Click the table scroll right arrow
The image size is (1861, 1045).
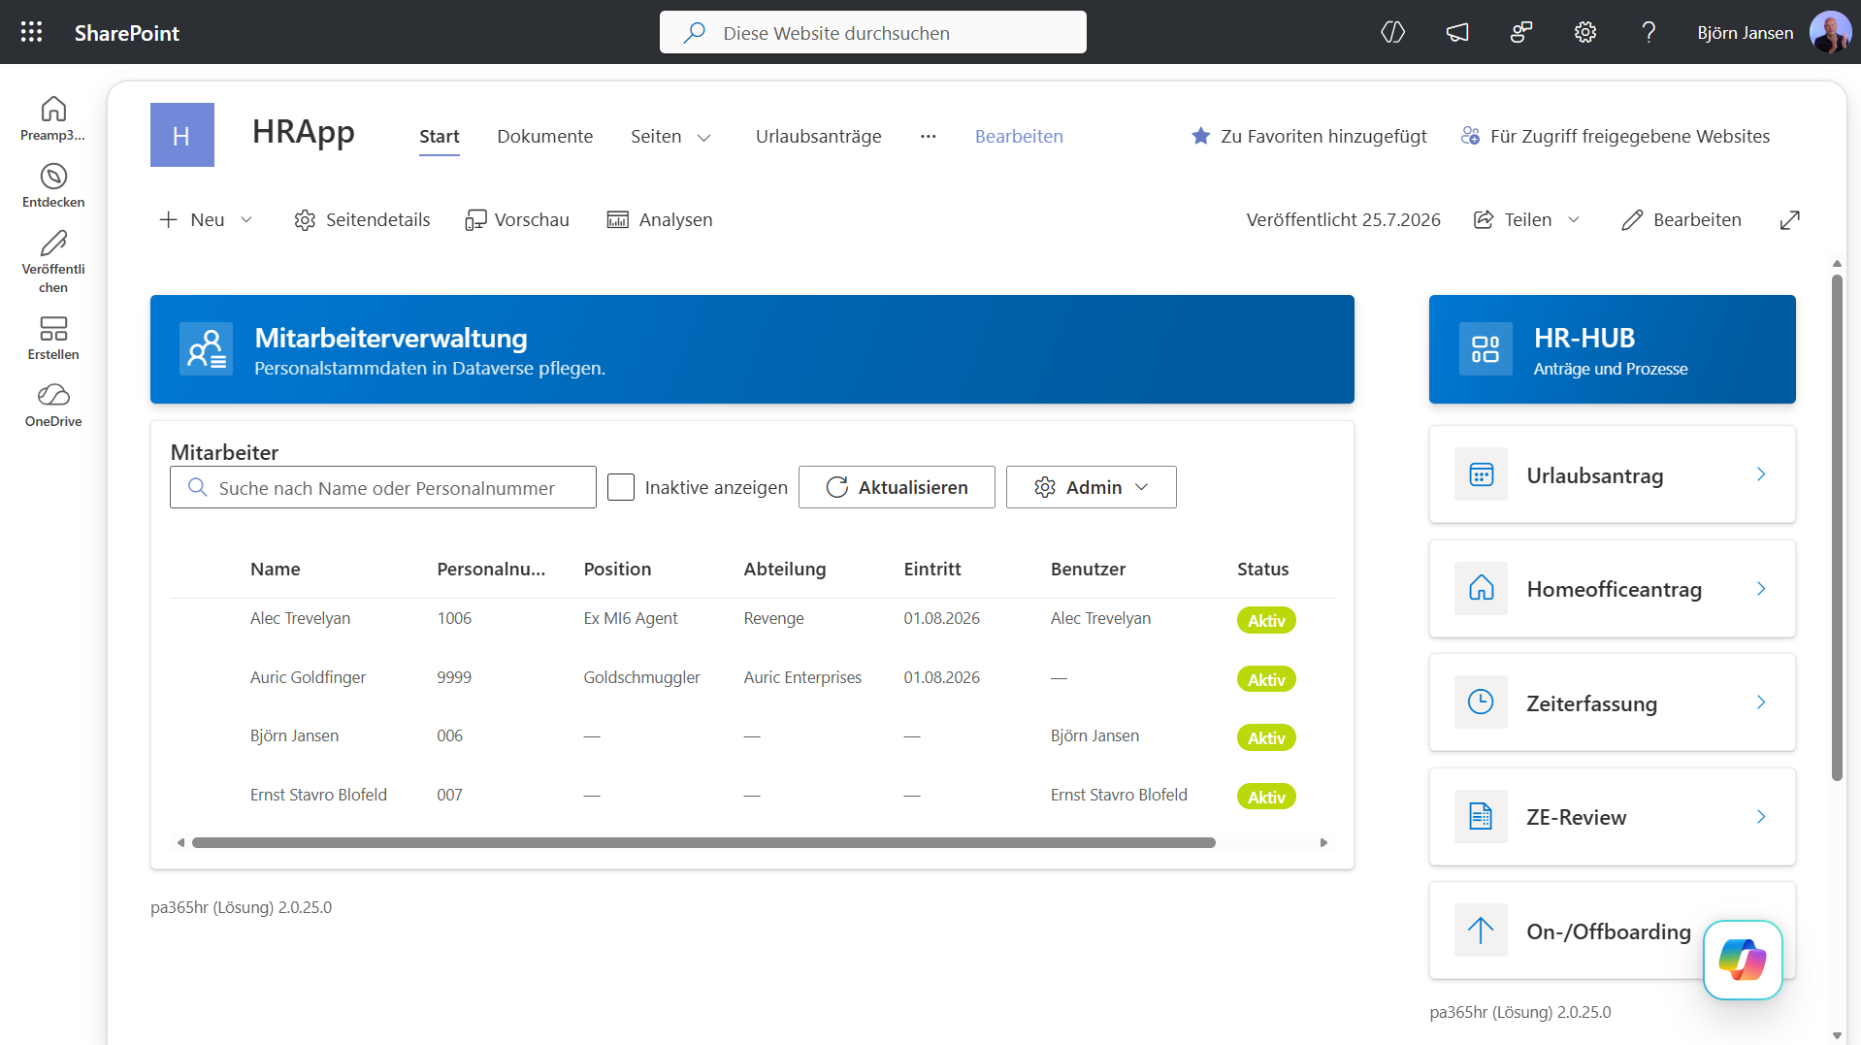tap(1323, 842)
